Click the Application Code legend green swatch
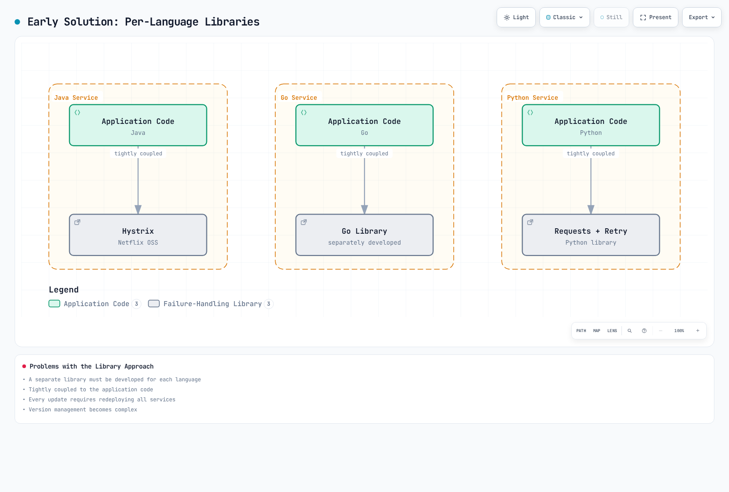 tap(54, 304)
